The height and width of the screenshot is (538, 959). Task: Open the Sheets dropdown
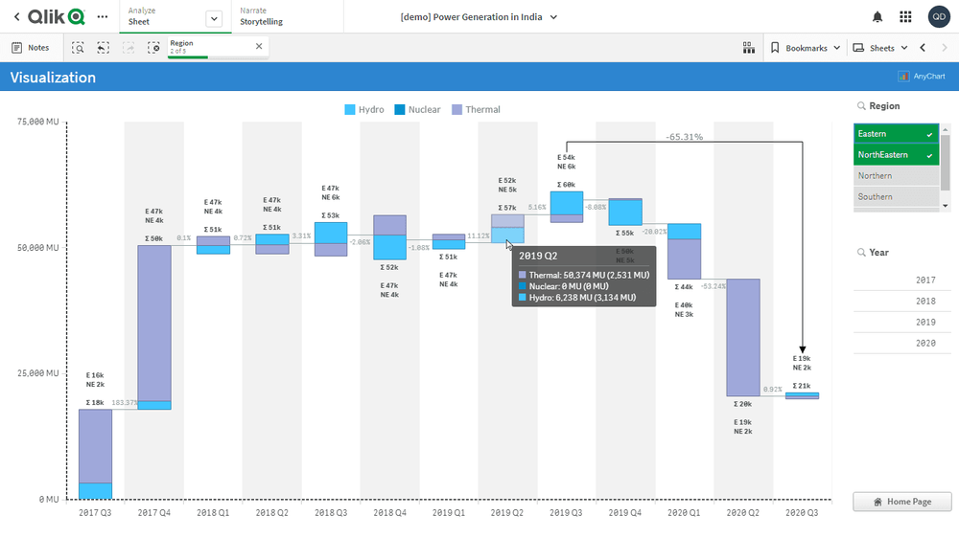(880, 48)
